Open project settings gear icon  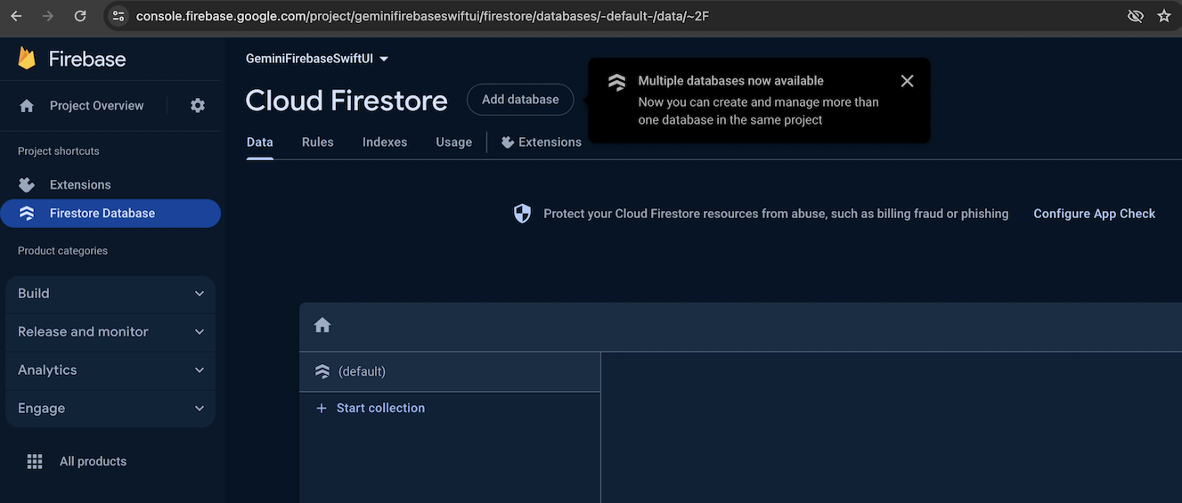198,105
